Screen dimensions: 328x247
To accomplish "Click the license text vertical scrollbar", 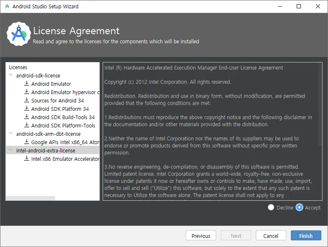I will 320,104.
